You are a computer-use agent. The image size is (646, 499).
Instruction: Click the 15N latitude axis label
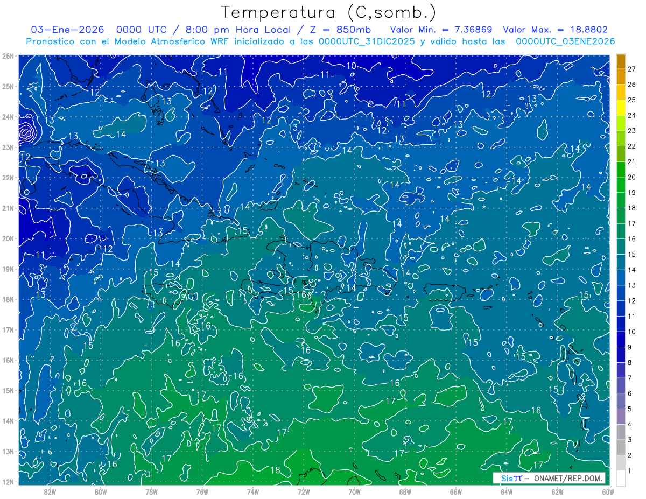click(8, 390)
